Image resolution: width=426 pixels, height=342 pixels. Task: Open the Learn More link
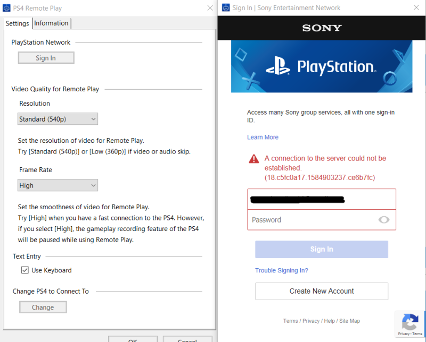[x=263, y=137]
